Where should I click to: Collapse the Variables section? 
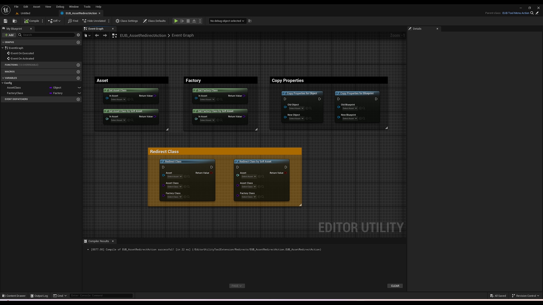point(3,78)
